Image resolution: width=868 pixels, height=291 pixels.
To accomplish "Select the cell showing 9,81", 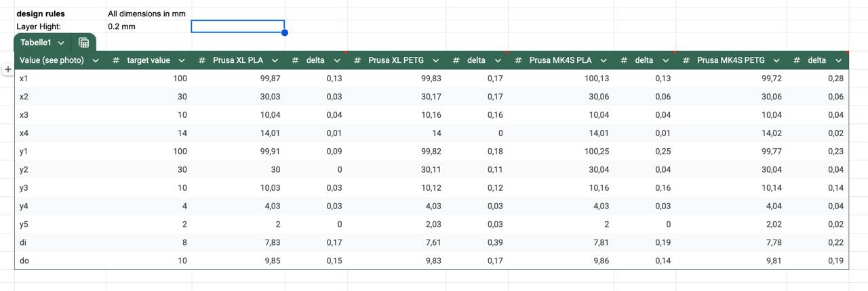I will pyautogui.click(x=731, y=261).
